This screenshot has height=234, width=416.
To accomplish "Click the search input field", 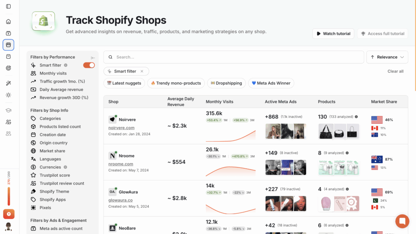I will click(234, 57).
